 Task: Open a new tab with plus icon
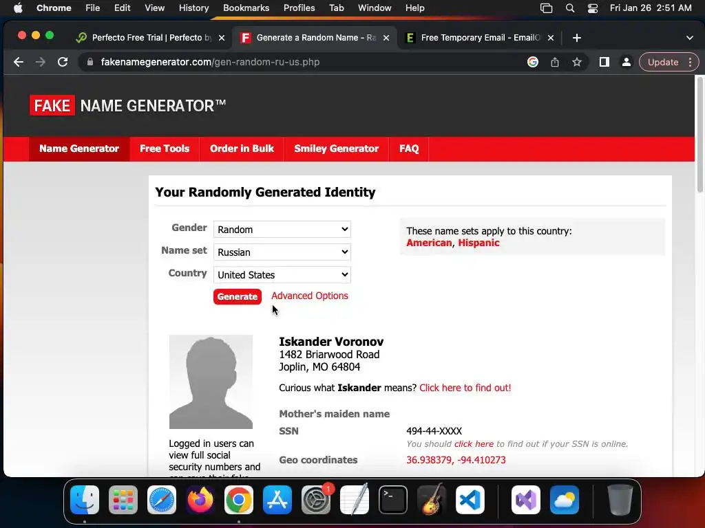pos(577,38)
